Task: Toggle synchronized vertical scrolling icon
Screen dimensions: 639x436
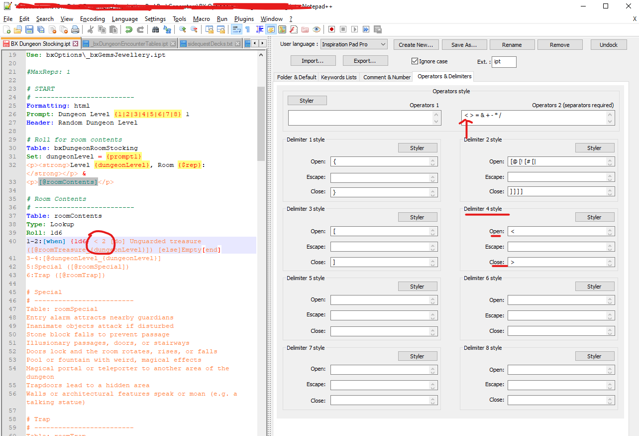Action: click(209, 29)
